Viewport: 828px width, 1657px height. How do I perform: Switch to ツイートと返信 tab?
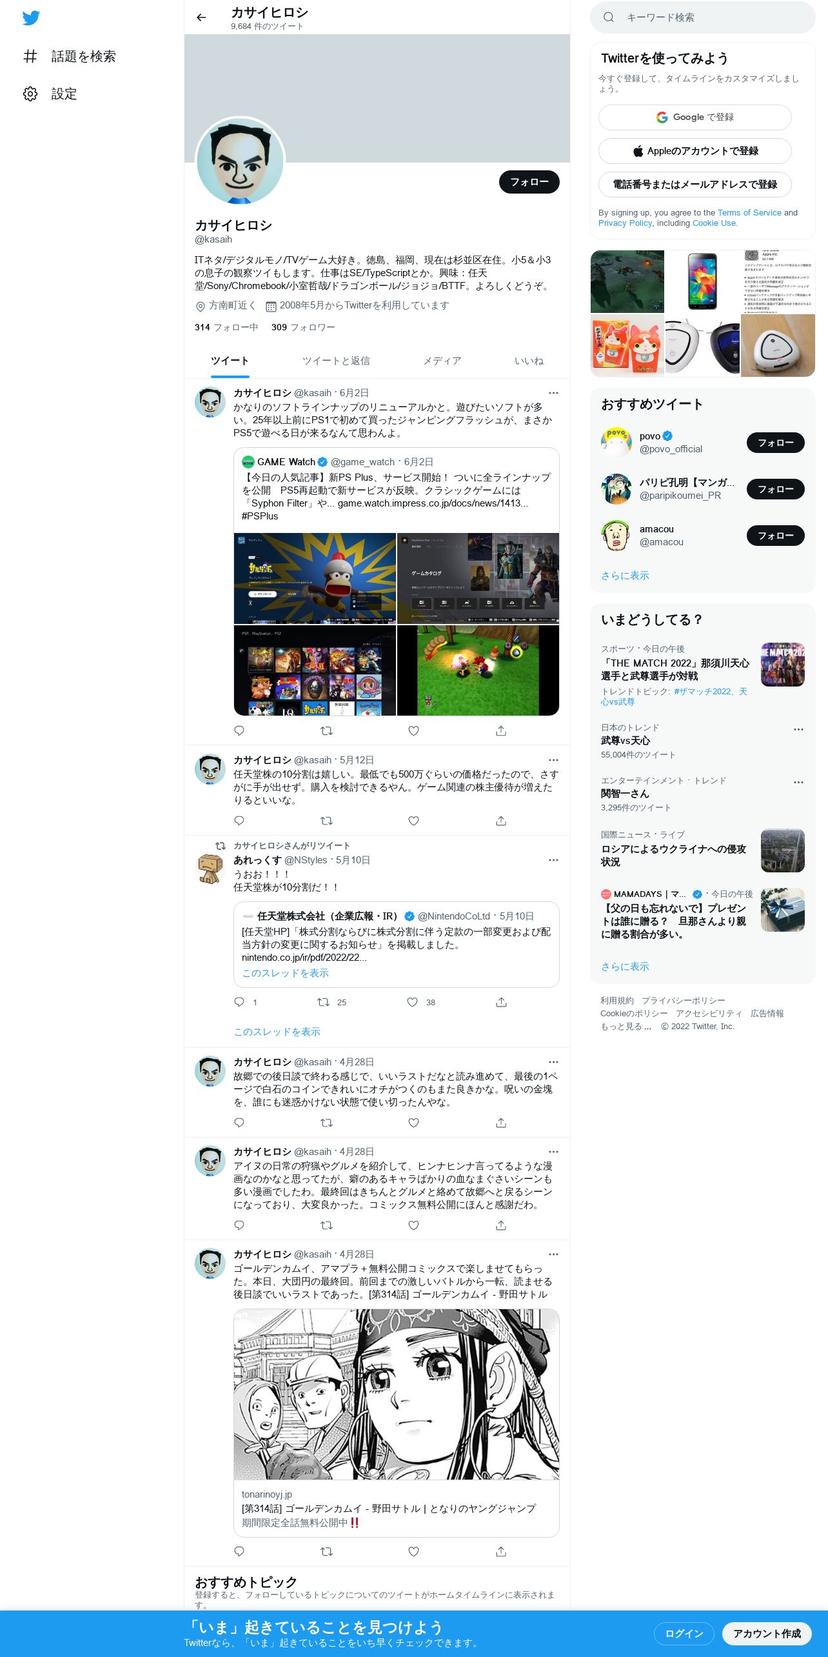pyautogui.click(x=336, y=361)
